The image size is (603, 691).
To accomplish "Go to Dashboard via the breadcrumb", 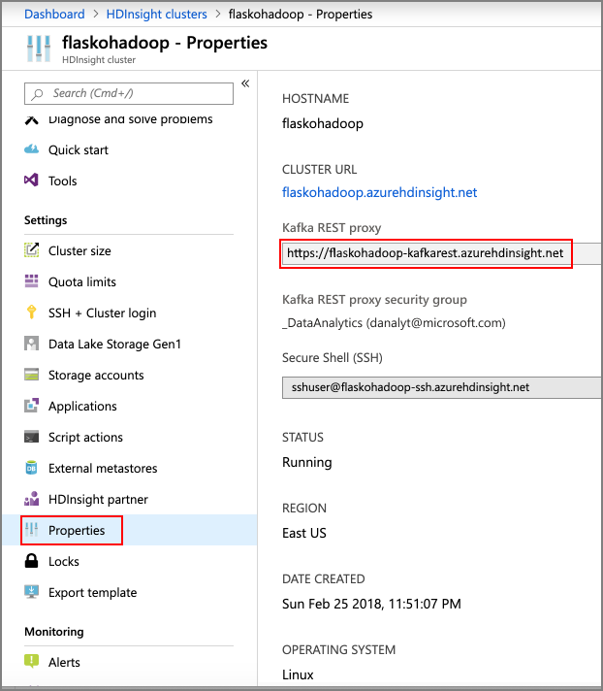I will pyautogui.click(x=54, y=15).
